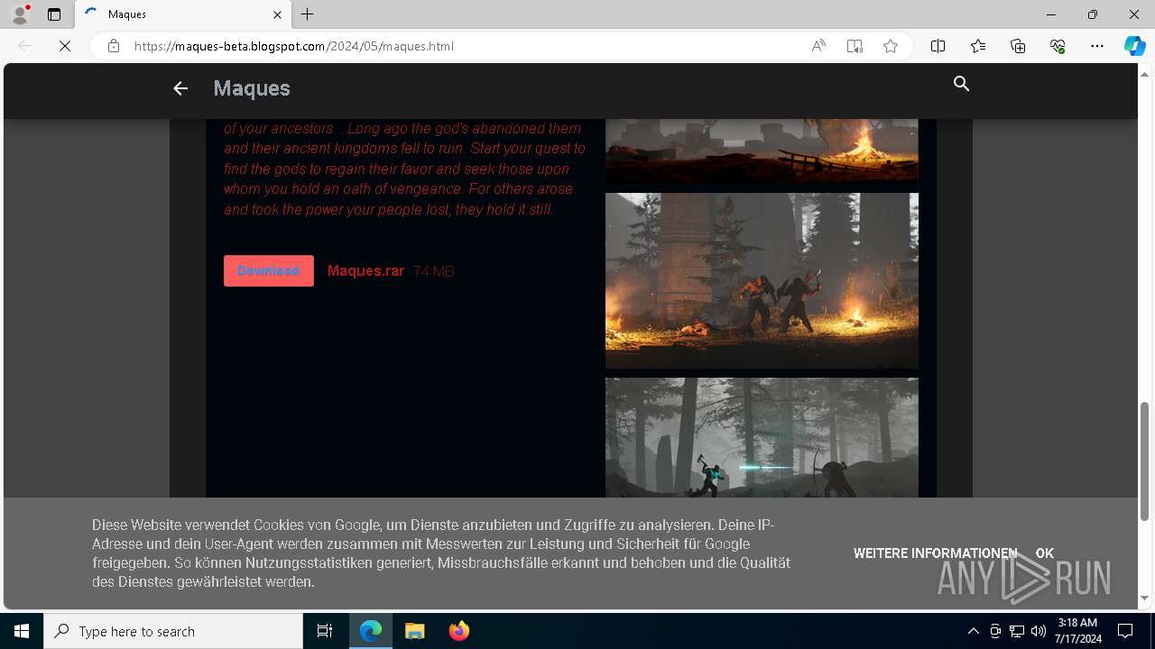Click the Maques.rar file name
The image size is (1155, 649).
pos(365,270)
